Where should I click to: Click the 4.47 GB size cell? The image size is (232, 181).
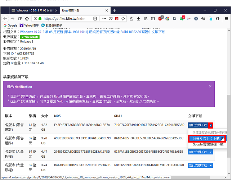tap(44, 154)
